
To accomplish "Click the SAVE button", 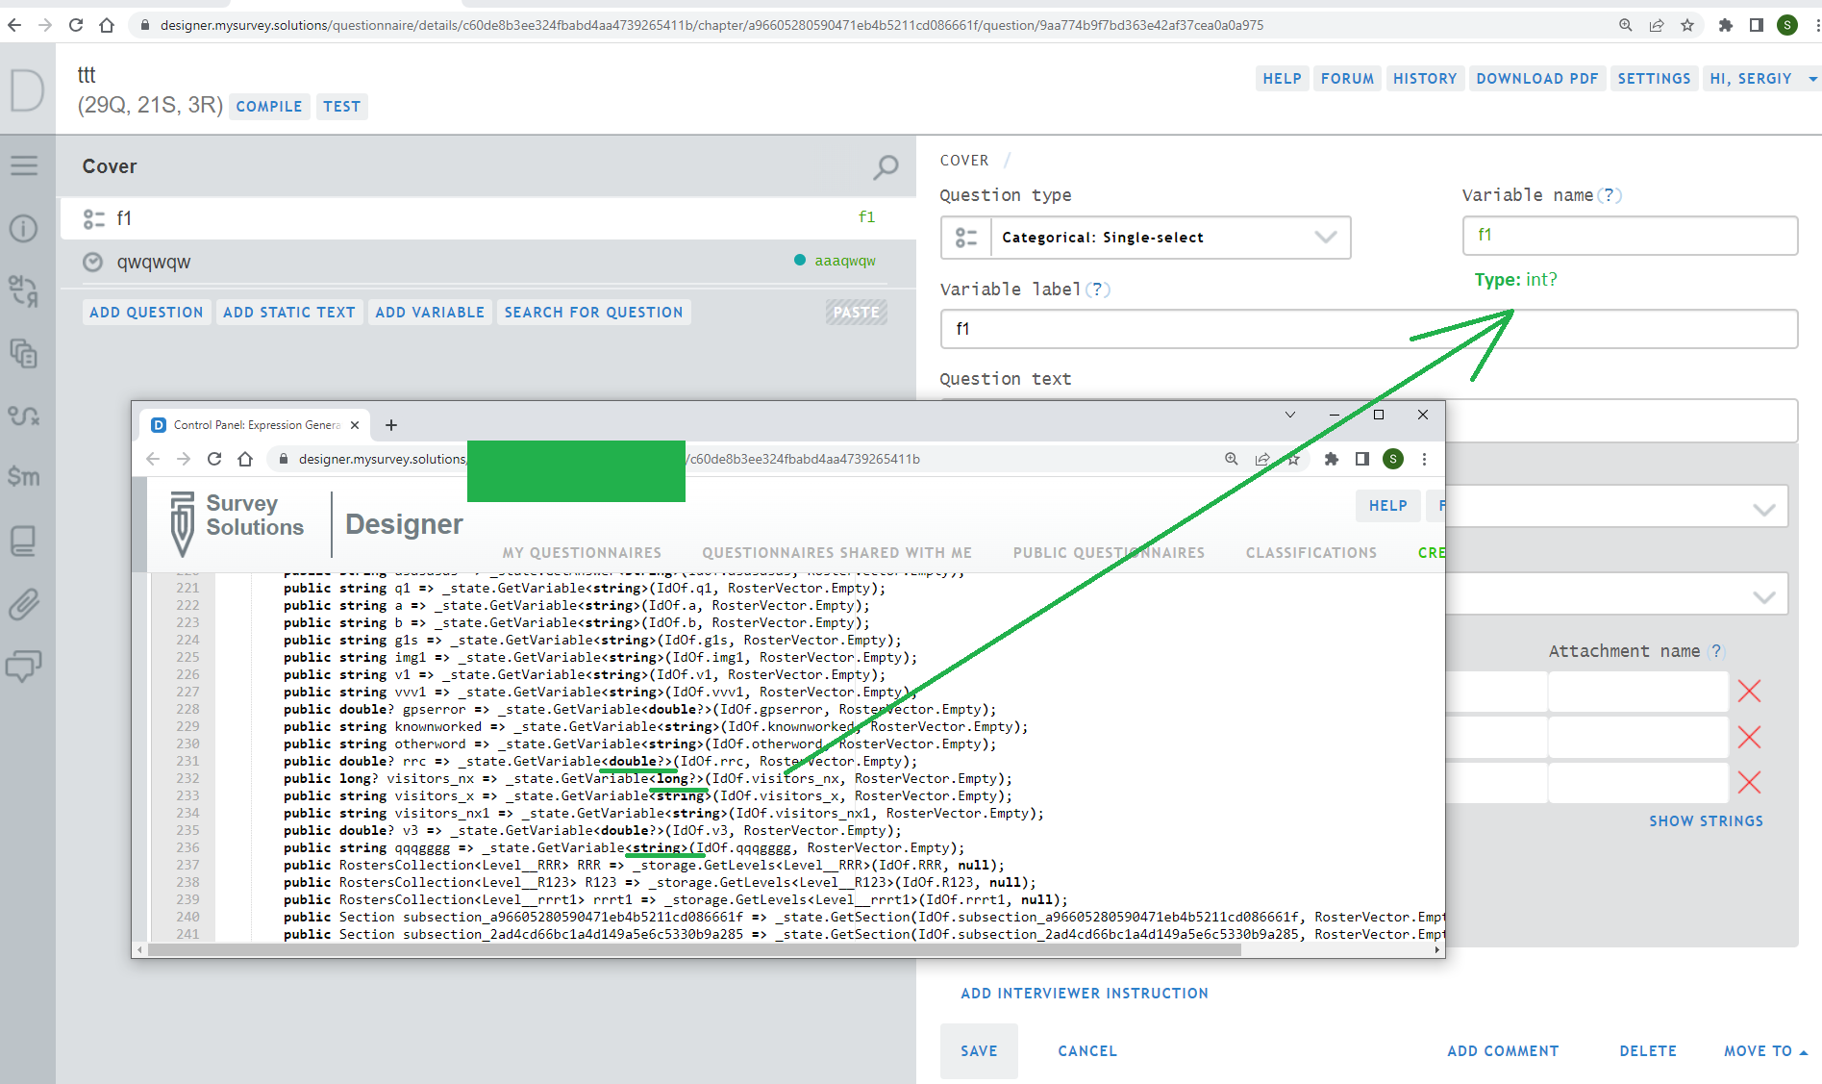I will (x=979, y=1050).
